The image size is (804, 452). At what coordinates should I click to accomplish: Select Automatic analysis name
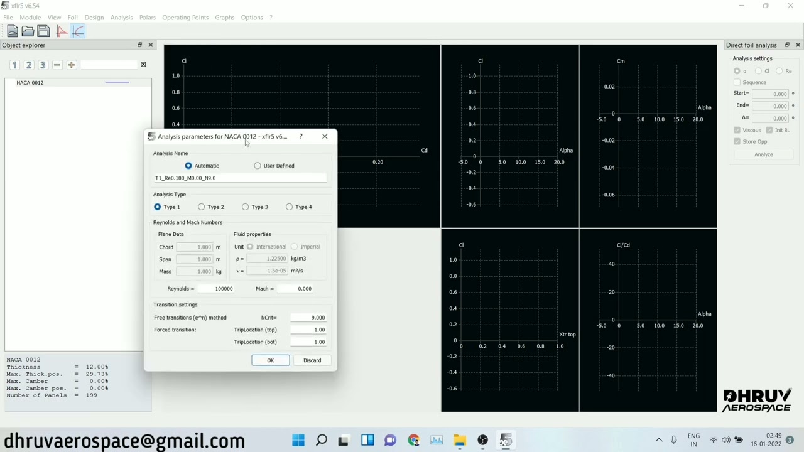tap(202, 166)
